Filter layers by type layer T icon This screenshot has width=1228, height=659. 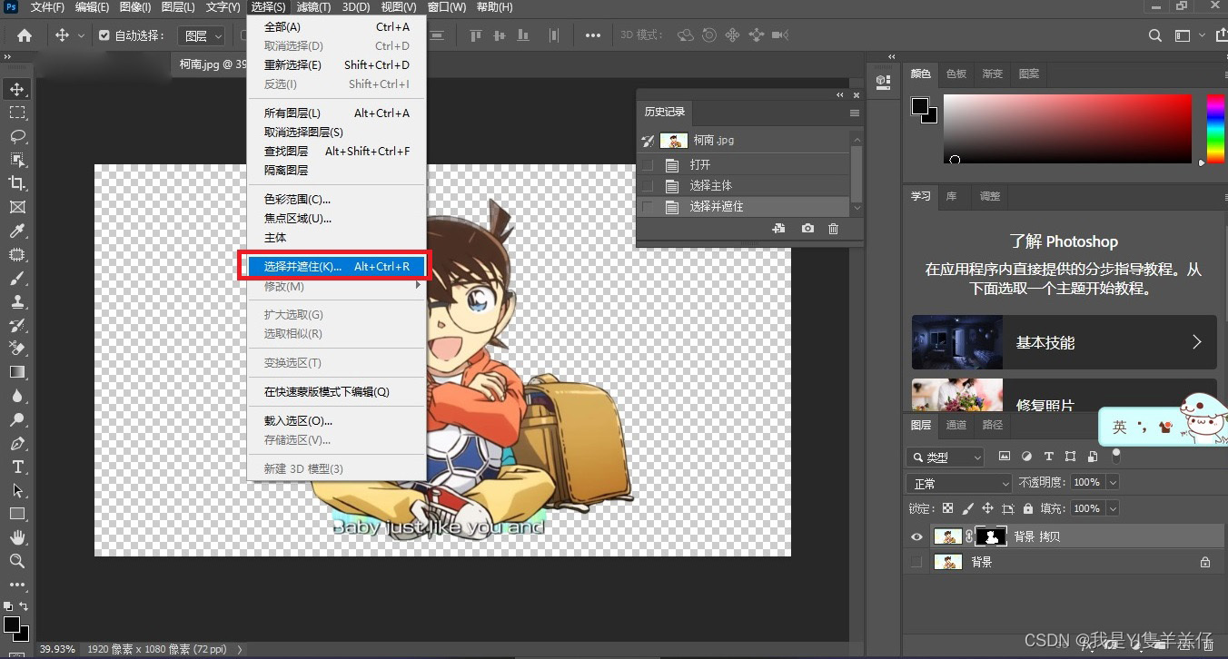[1048, 457]
